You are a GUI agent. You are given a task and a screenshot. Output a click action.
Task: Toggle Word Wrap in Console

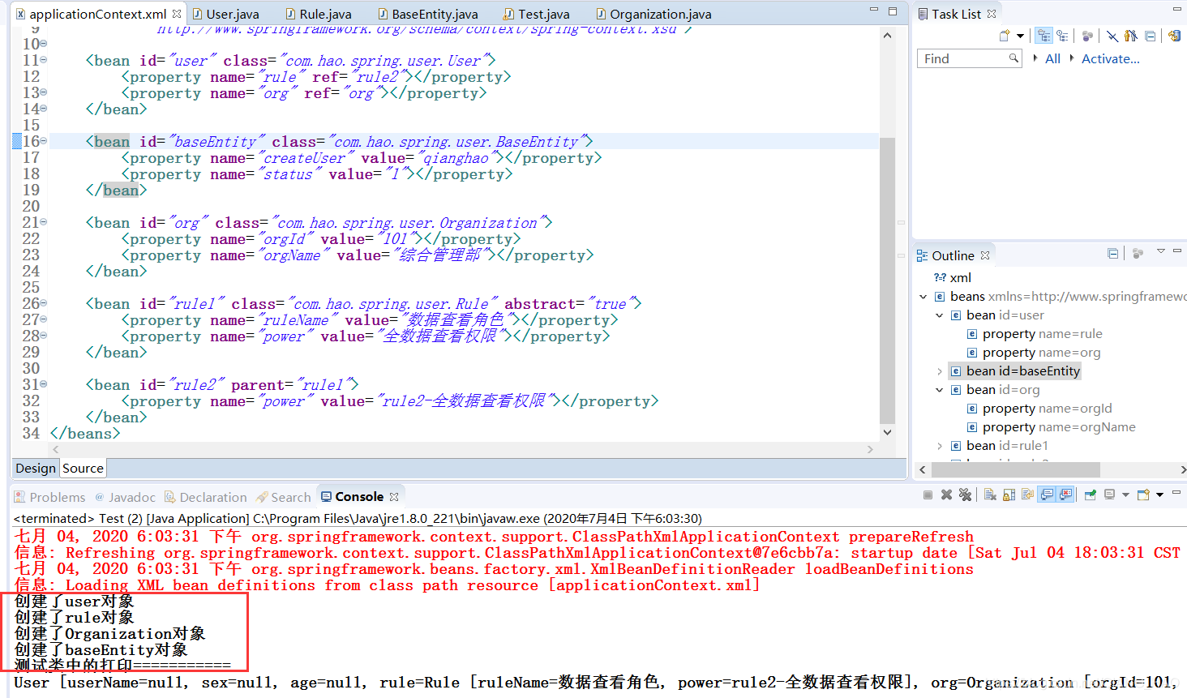coord(1027,495)
